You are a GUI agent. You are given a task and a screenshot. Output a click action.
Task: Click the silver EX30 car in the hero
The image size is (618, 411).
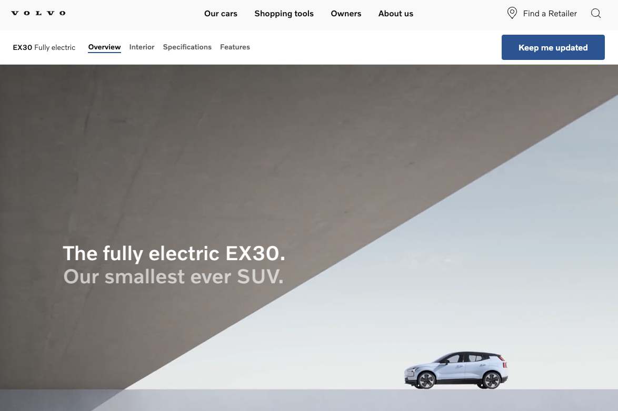pos(456,369)
